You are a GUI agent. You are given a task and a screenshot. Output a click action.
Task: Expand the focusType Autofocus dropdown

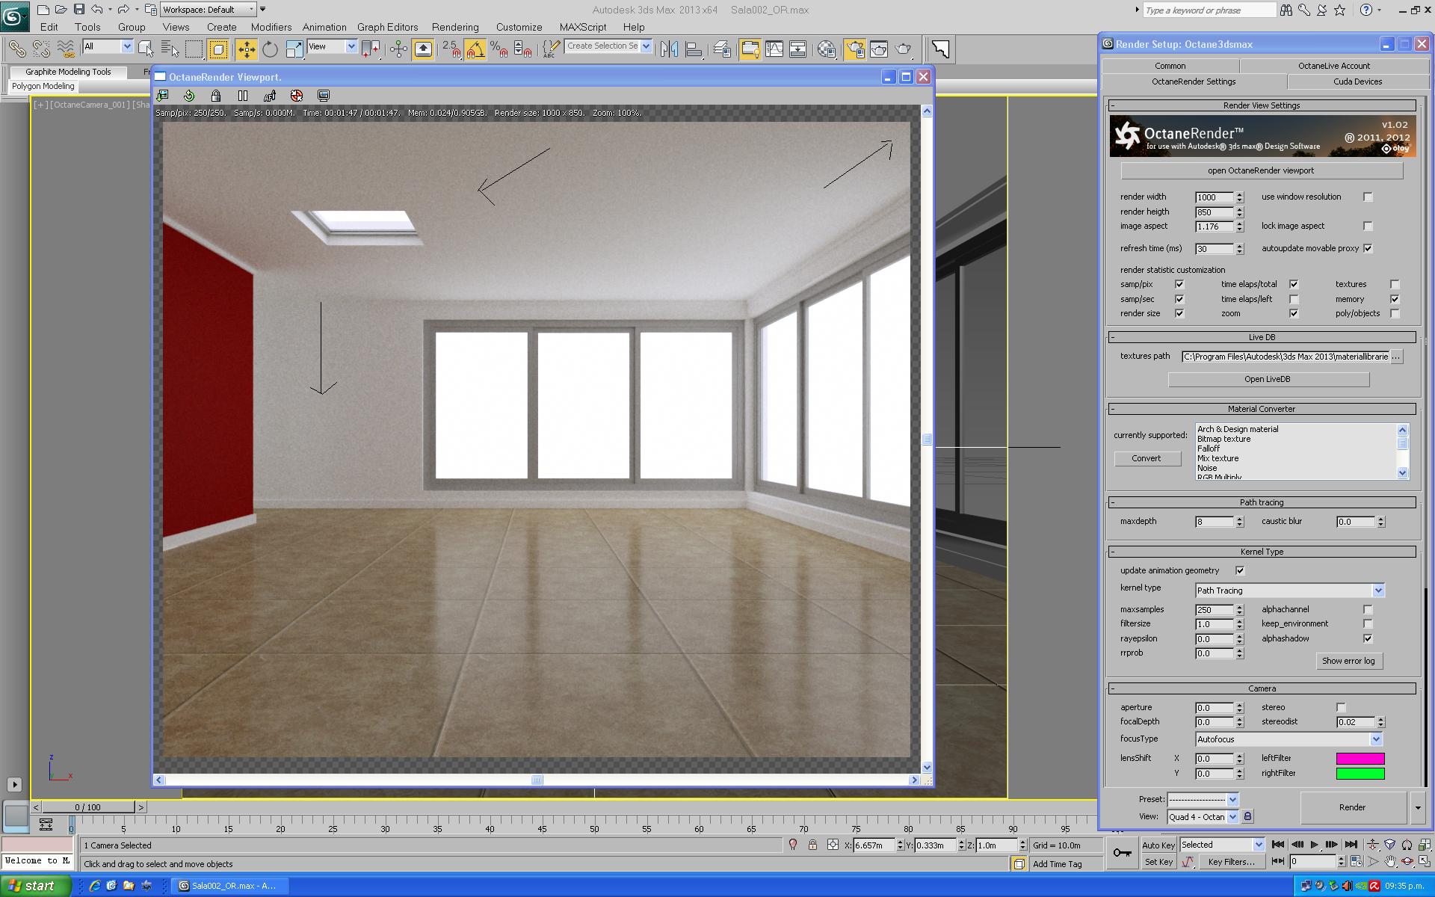click(x=1375, y=739)
